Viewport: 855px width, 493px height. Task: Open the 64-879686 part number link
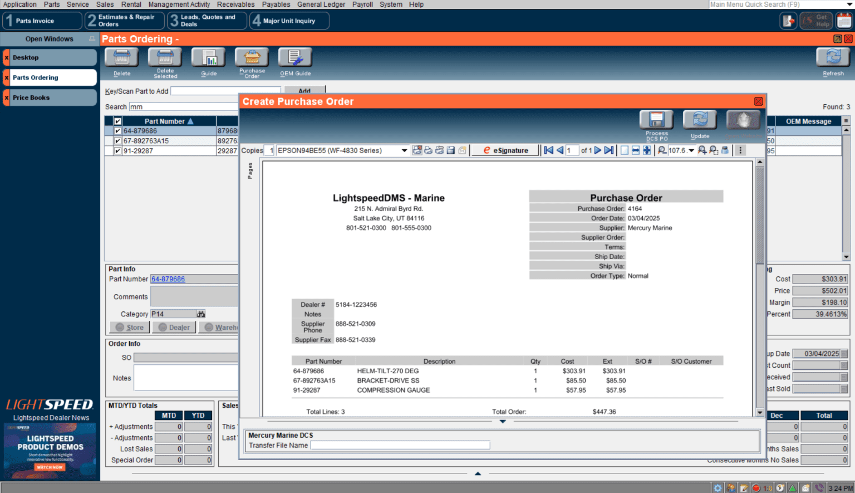tap(168, 279)
